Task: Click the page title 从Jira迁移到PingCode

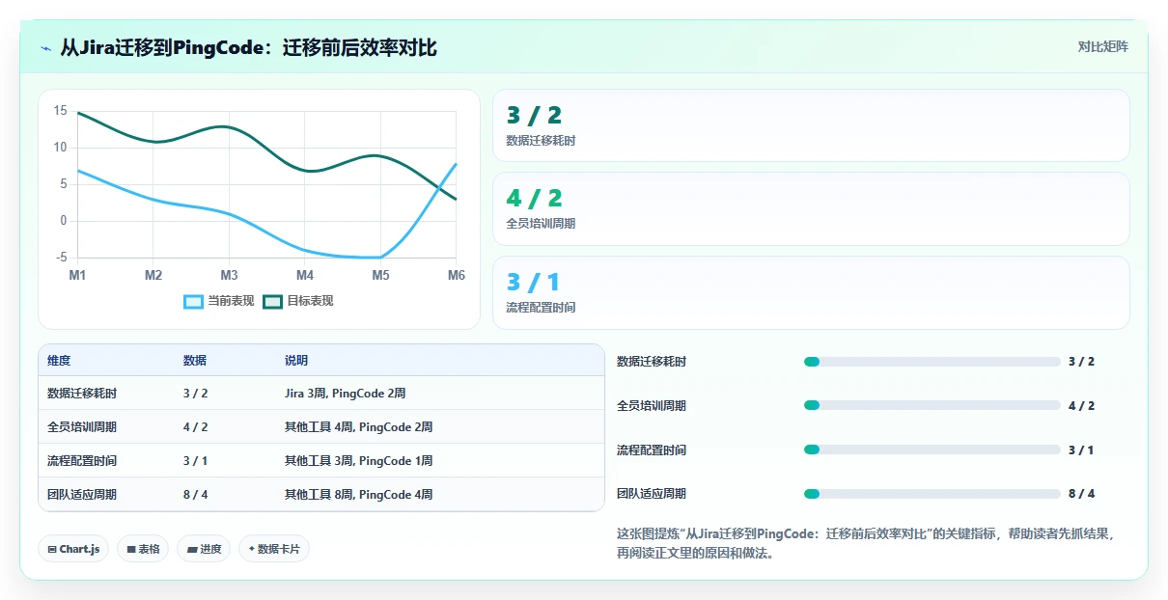Action: 248,47
